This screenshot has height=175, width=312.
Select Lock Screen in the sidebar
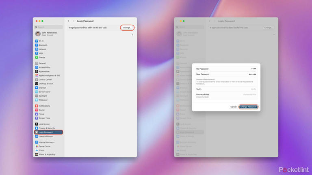click(x=44, y=124)
